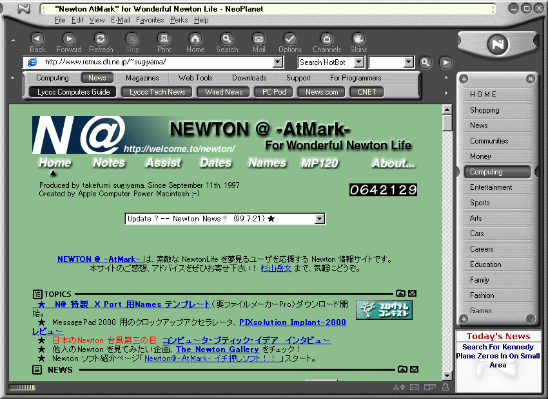Open the Help menu
Viewport: 548px width, 399px height.
[x=201, y=20]
